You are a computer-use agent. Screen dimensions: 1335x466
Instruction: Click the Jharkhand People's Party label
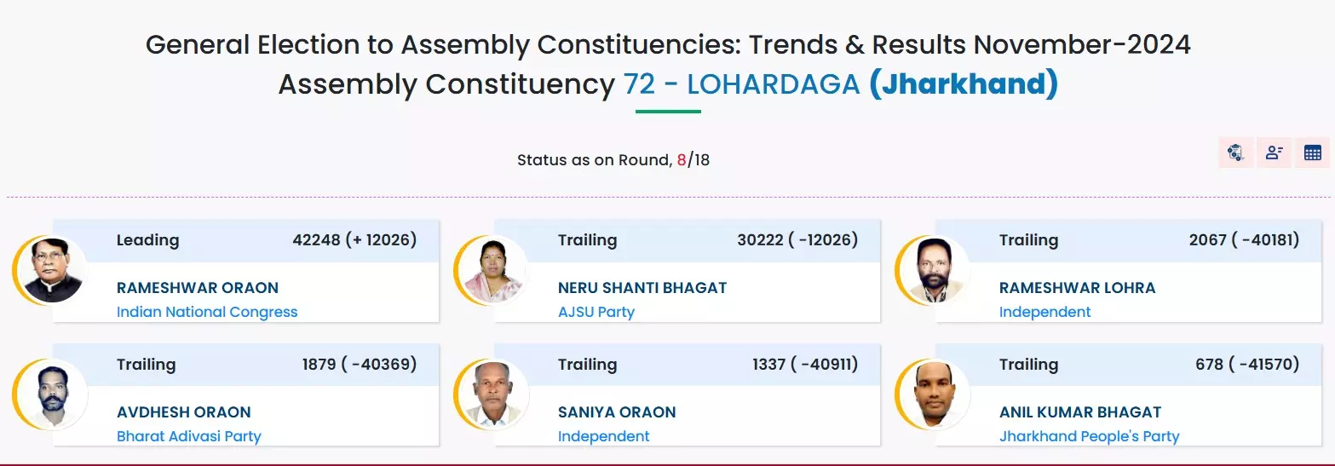pyautogui.click(x=1089, y=436)
